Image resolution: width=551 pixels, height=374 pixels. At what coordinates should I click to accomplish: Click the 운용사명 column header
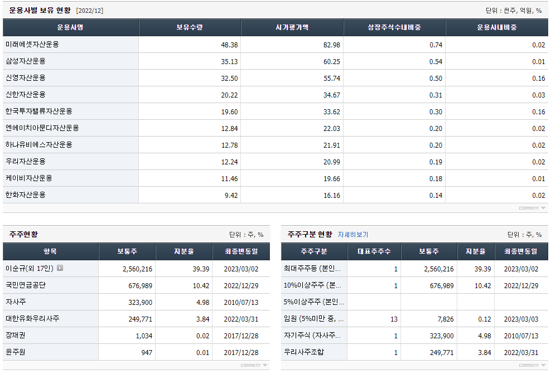pos(71,27)
